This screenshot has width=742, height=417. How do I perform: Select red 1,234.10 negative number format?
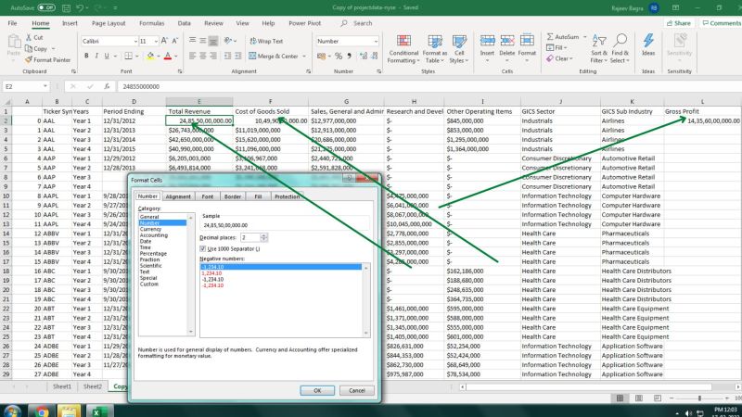pyautogui.click(x=211, y=273)
